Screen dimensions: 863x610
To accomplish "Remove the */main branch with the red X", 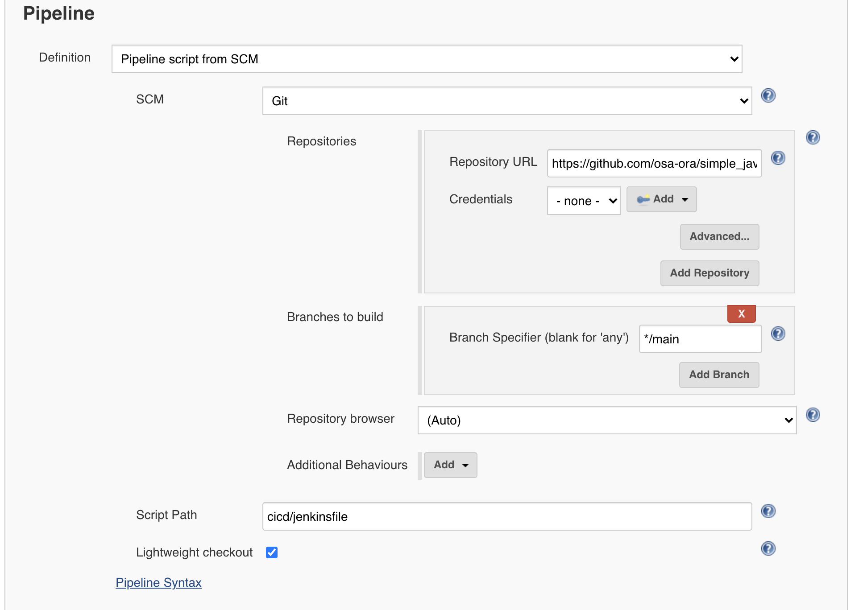I will point(741,313).
